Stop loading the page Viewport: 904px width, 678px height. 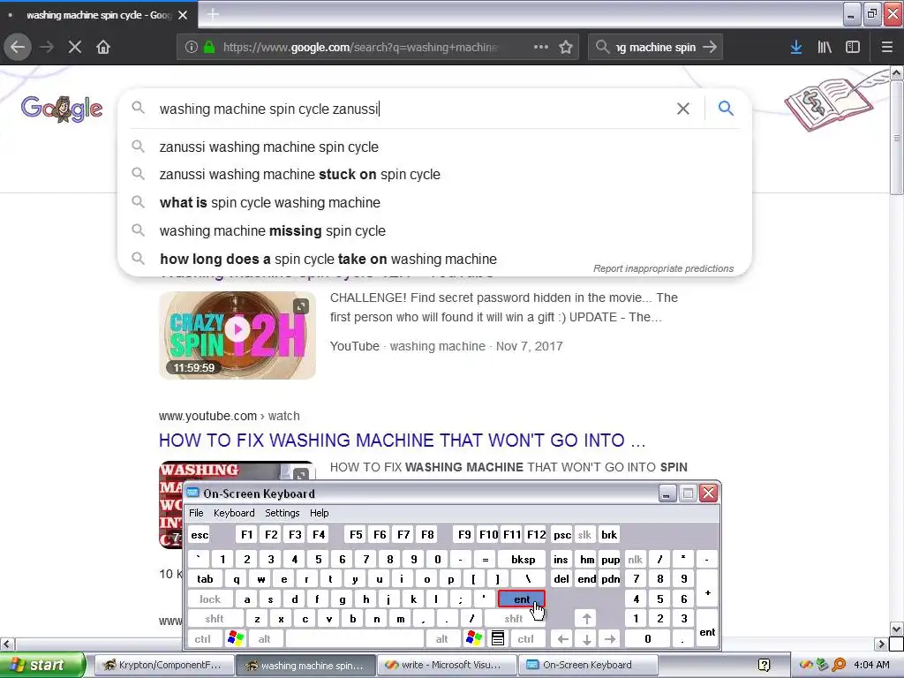pos(74,47)
